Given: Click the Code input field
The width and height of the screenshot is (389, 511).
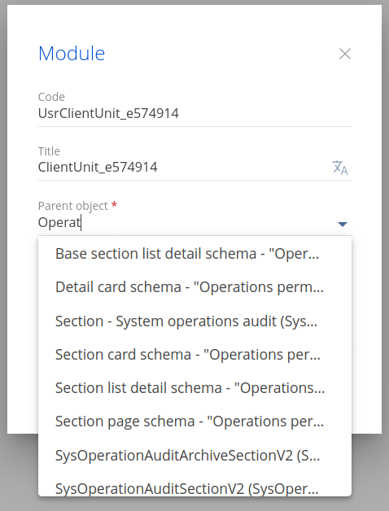Looking at the screenshot, I should coord(194,113).
